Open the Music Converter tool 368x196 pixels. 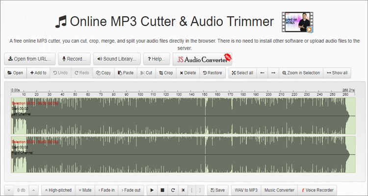pos(279,190)
